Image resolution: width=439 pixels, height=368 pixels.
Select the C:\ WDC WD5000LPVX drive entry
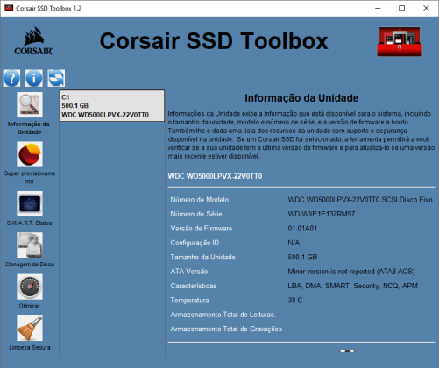coord(112,106)
